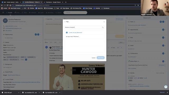The height and width of the screenshot is (95, 169).
Task: Cancel the Tags dialog
Action: pyautogui.click(x=93, y=58)
